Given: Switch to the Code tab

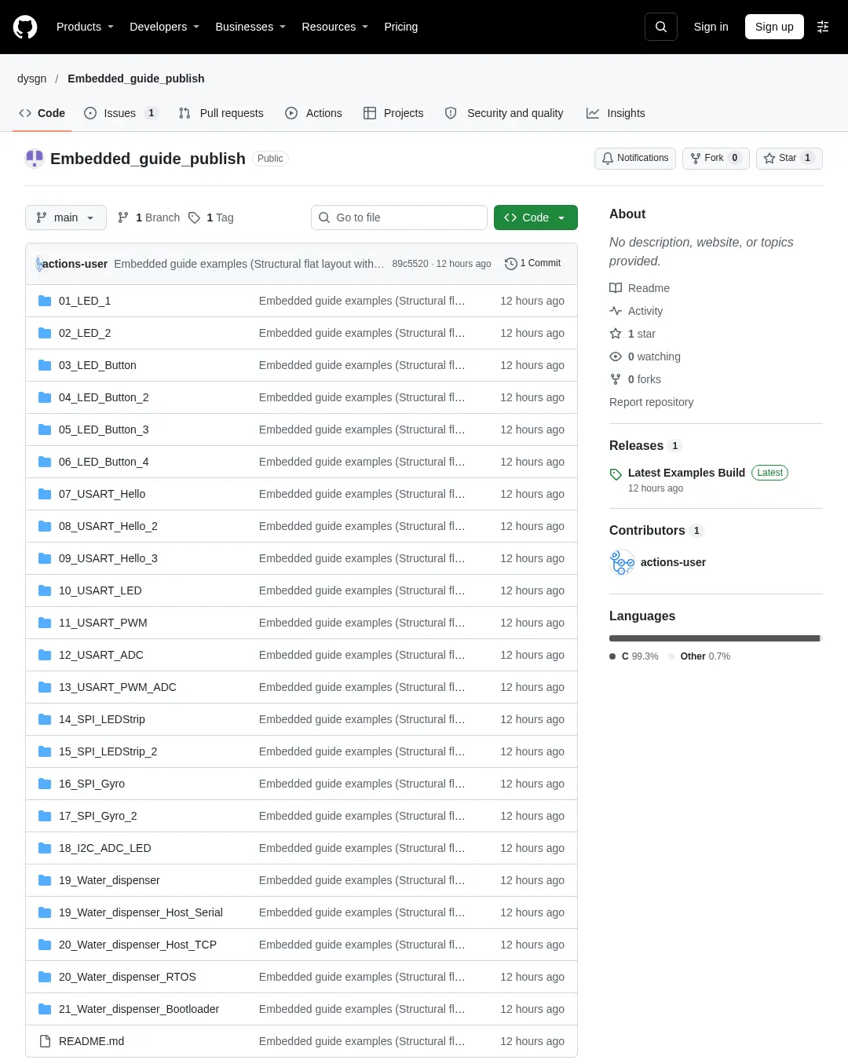Looking at the screenshot, I should (42, 113).
